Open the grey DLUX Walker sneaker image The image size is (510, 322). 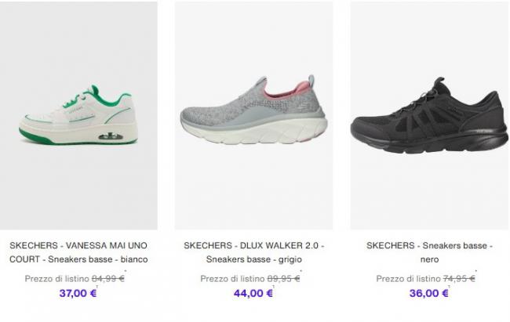tap(253, 116)
